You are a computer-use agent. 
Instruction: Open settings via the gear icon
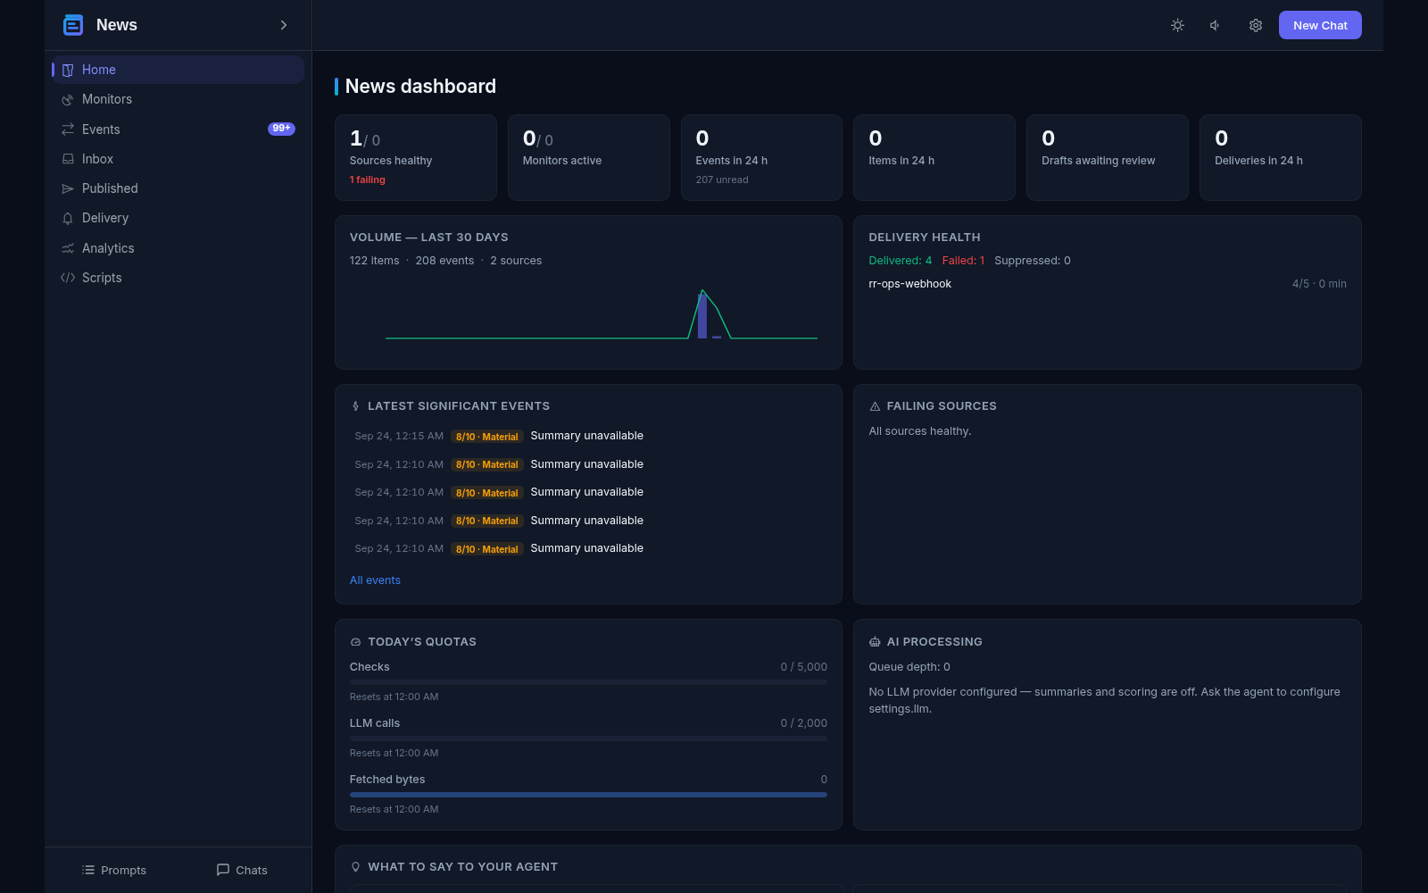pos(1255,25)
